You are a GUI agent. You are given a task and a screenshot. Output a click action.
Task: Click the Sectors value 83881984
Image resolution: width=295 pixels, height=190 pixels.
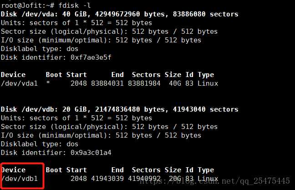click(x=144, y=83)
